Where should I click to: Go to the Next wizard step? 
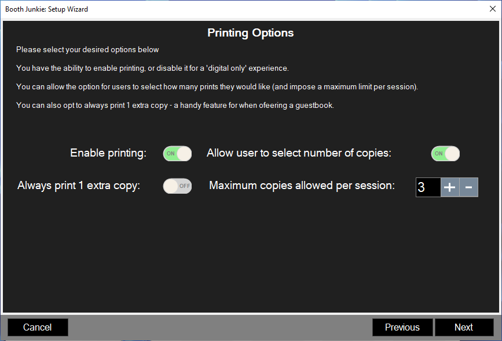click(x=464, y=327)
